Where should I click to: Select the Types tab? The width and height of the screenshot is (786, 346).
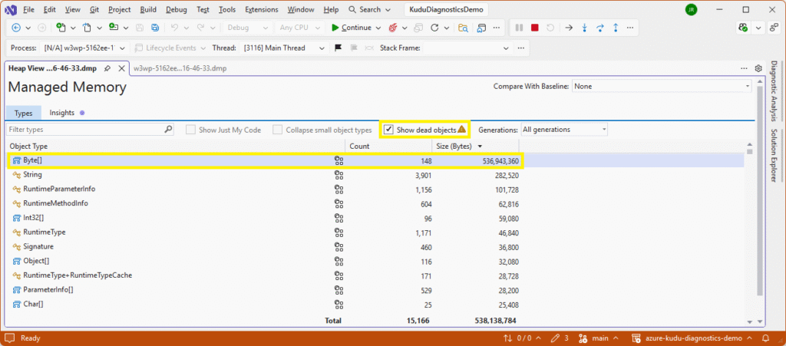pos(24,114)
